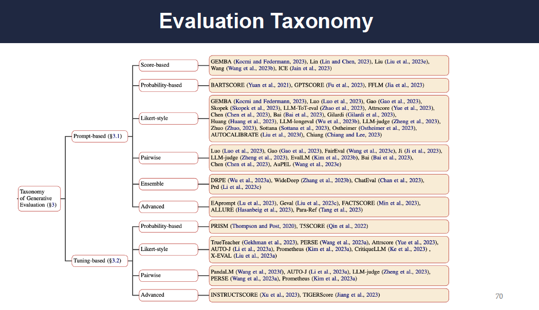Click the Evaluation Taxonomy slide title
Image resolution: width=539 pixels, height=310 pixels.
pos(266,21)
